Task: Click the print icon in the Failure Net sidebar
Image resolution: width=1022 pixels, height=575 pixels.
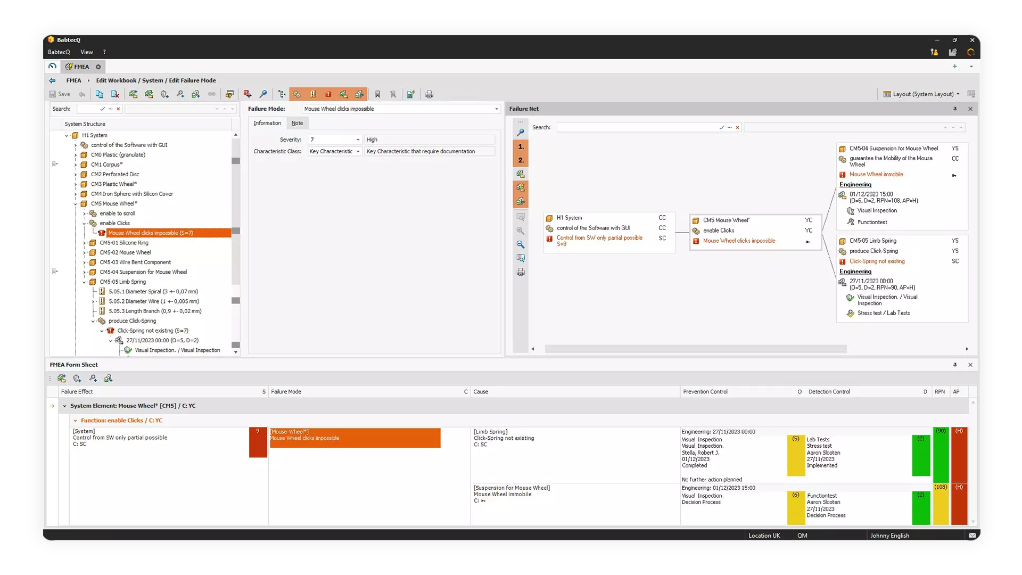Action: click(x=521, y=272)
